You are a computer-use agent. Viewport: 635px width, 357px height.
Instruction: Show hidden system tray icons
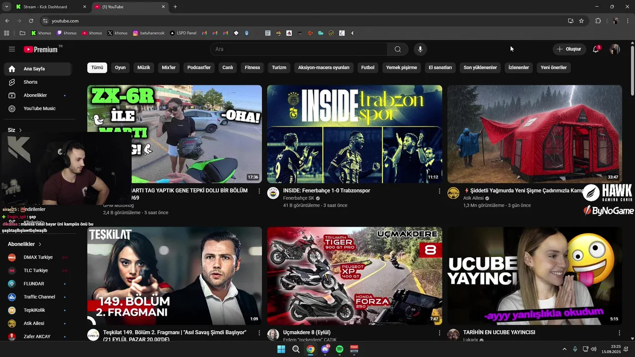(564, 349)
